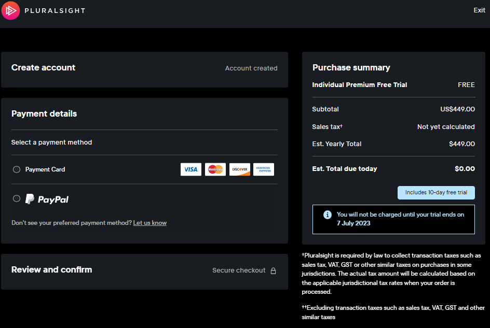Click the Visa card icon
This screenshot has height=328, width=490.
pos(191,169)
